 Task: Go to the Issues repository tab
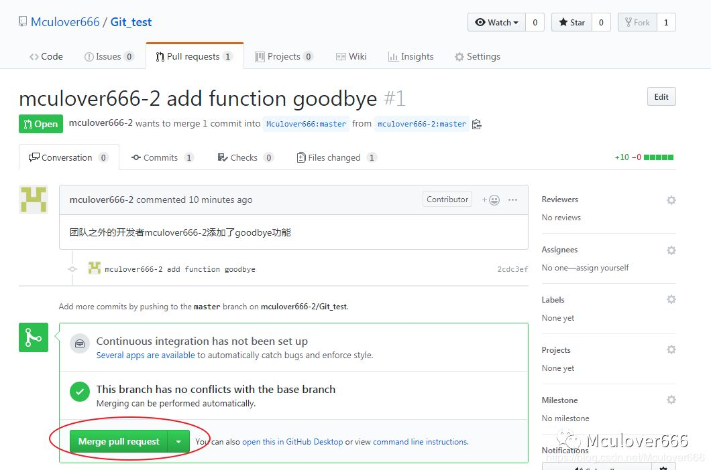108,57
